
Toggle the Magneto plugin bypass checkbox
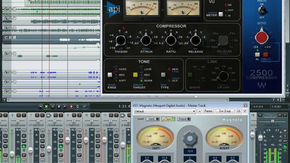pyautogui.click(x=245, y=111)
